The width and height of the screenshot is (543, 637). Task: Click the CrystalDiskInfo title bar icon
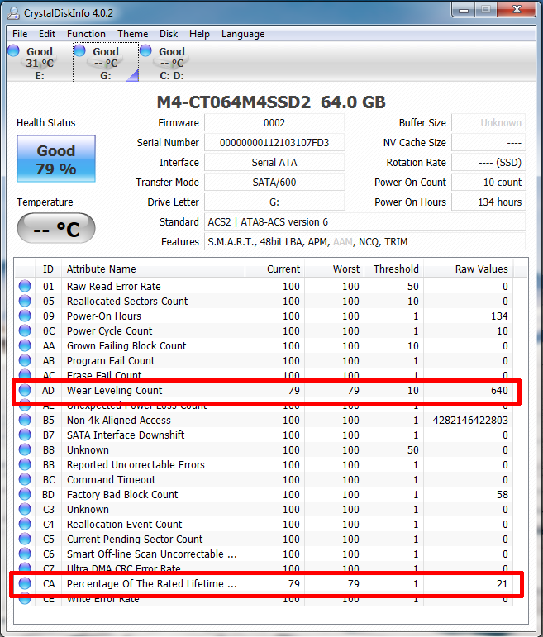(13, 13)
